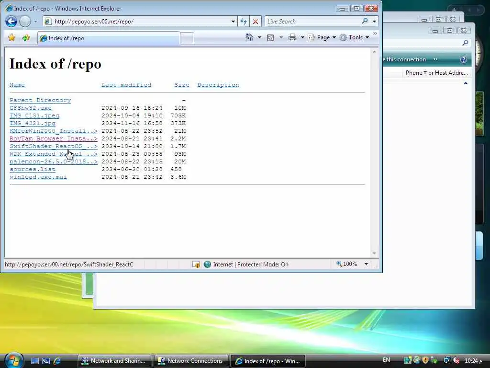Screen dimensions: 490x368
Task: Expand the zoom level dropdown arrow
Action: coord(366,264)
